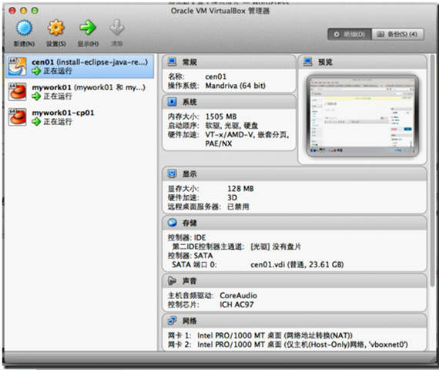This screenshot has width=439, height=370.
Task: Click the System (系统) chip icon
Action: coord(172,102)
